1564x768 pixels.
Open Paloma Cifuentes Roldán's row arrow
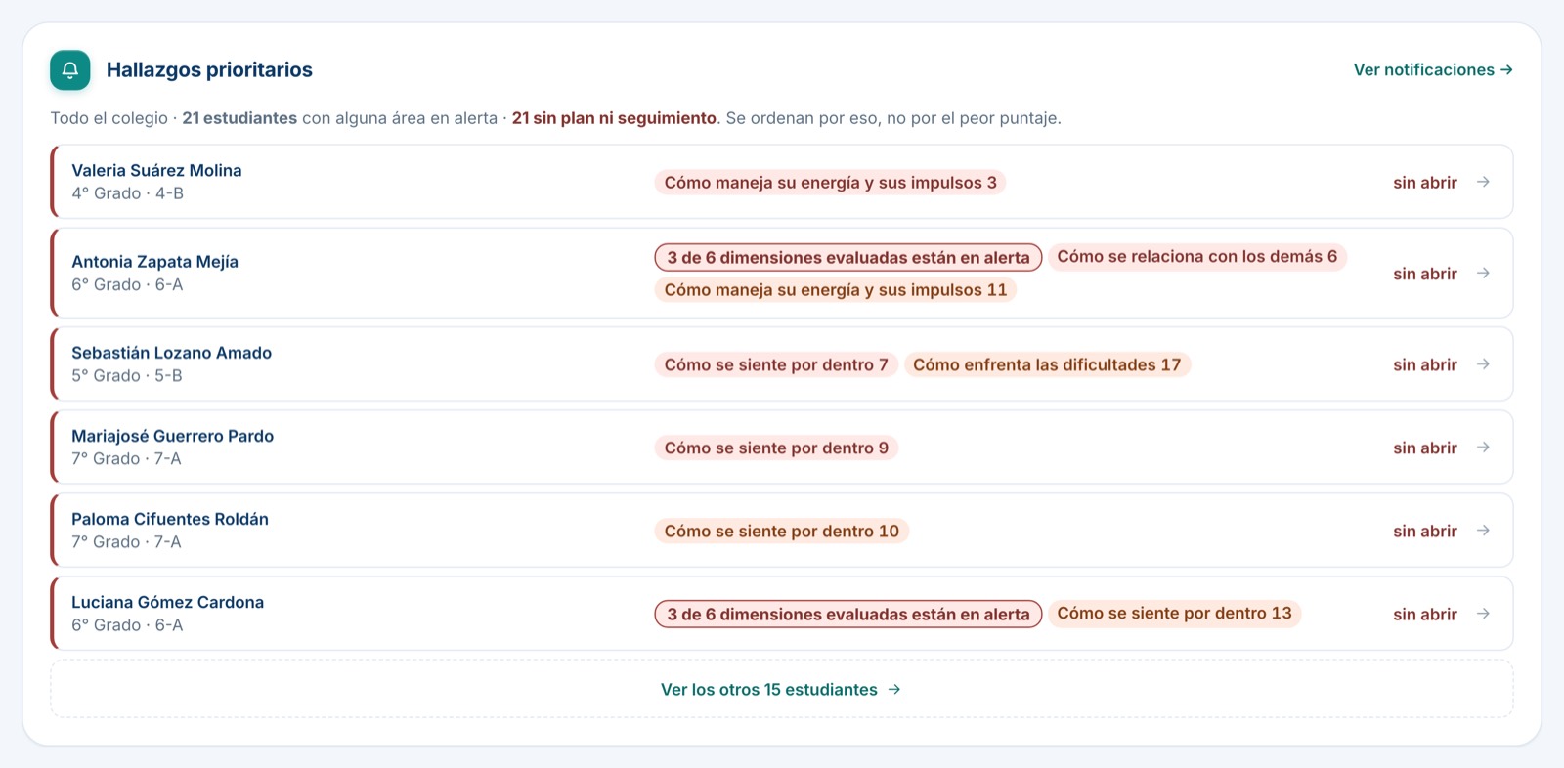(1483, 531)
